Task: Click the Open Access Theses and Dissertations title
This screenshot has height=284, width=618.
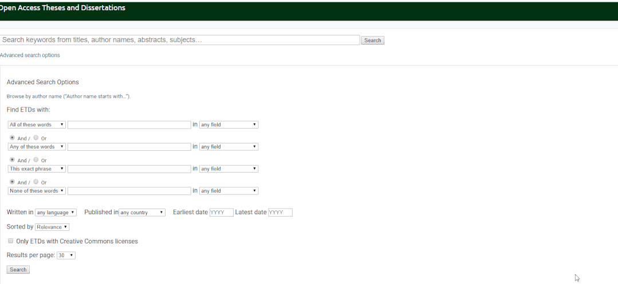Action: [62, 7]
